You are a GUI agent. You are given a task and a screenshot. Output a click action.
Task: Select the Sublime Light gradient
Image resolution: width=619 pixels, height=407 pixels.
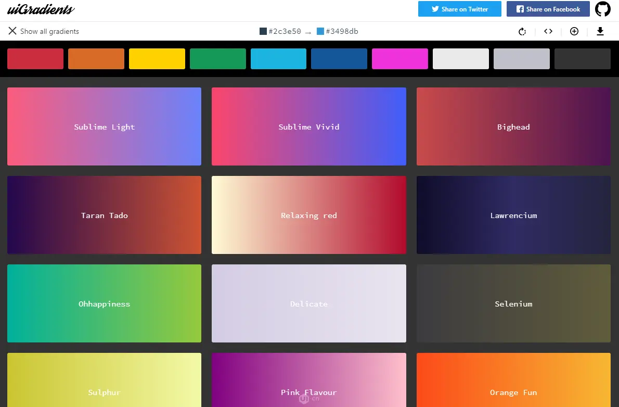click(104, 126)
